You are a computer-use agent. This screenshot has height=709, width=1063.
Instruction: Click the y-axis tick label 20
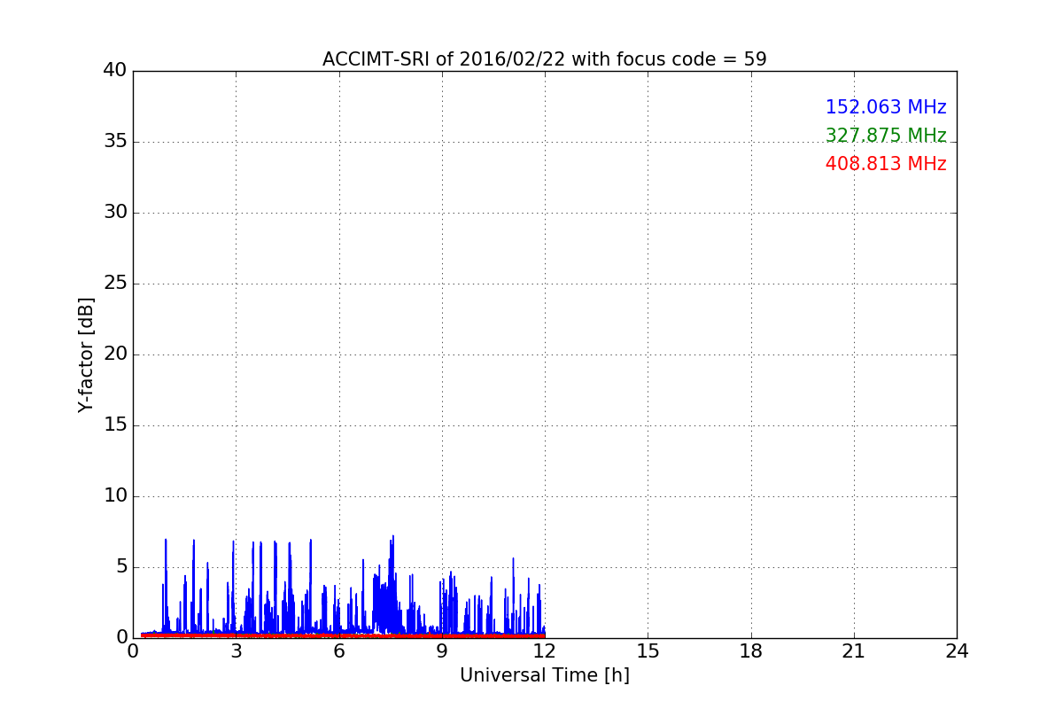(x=115, y=354)
